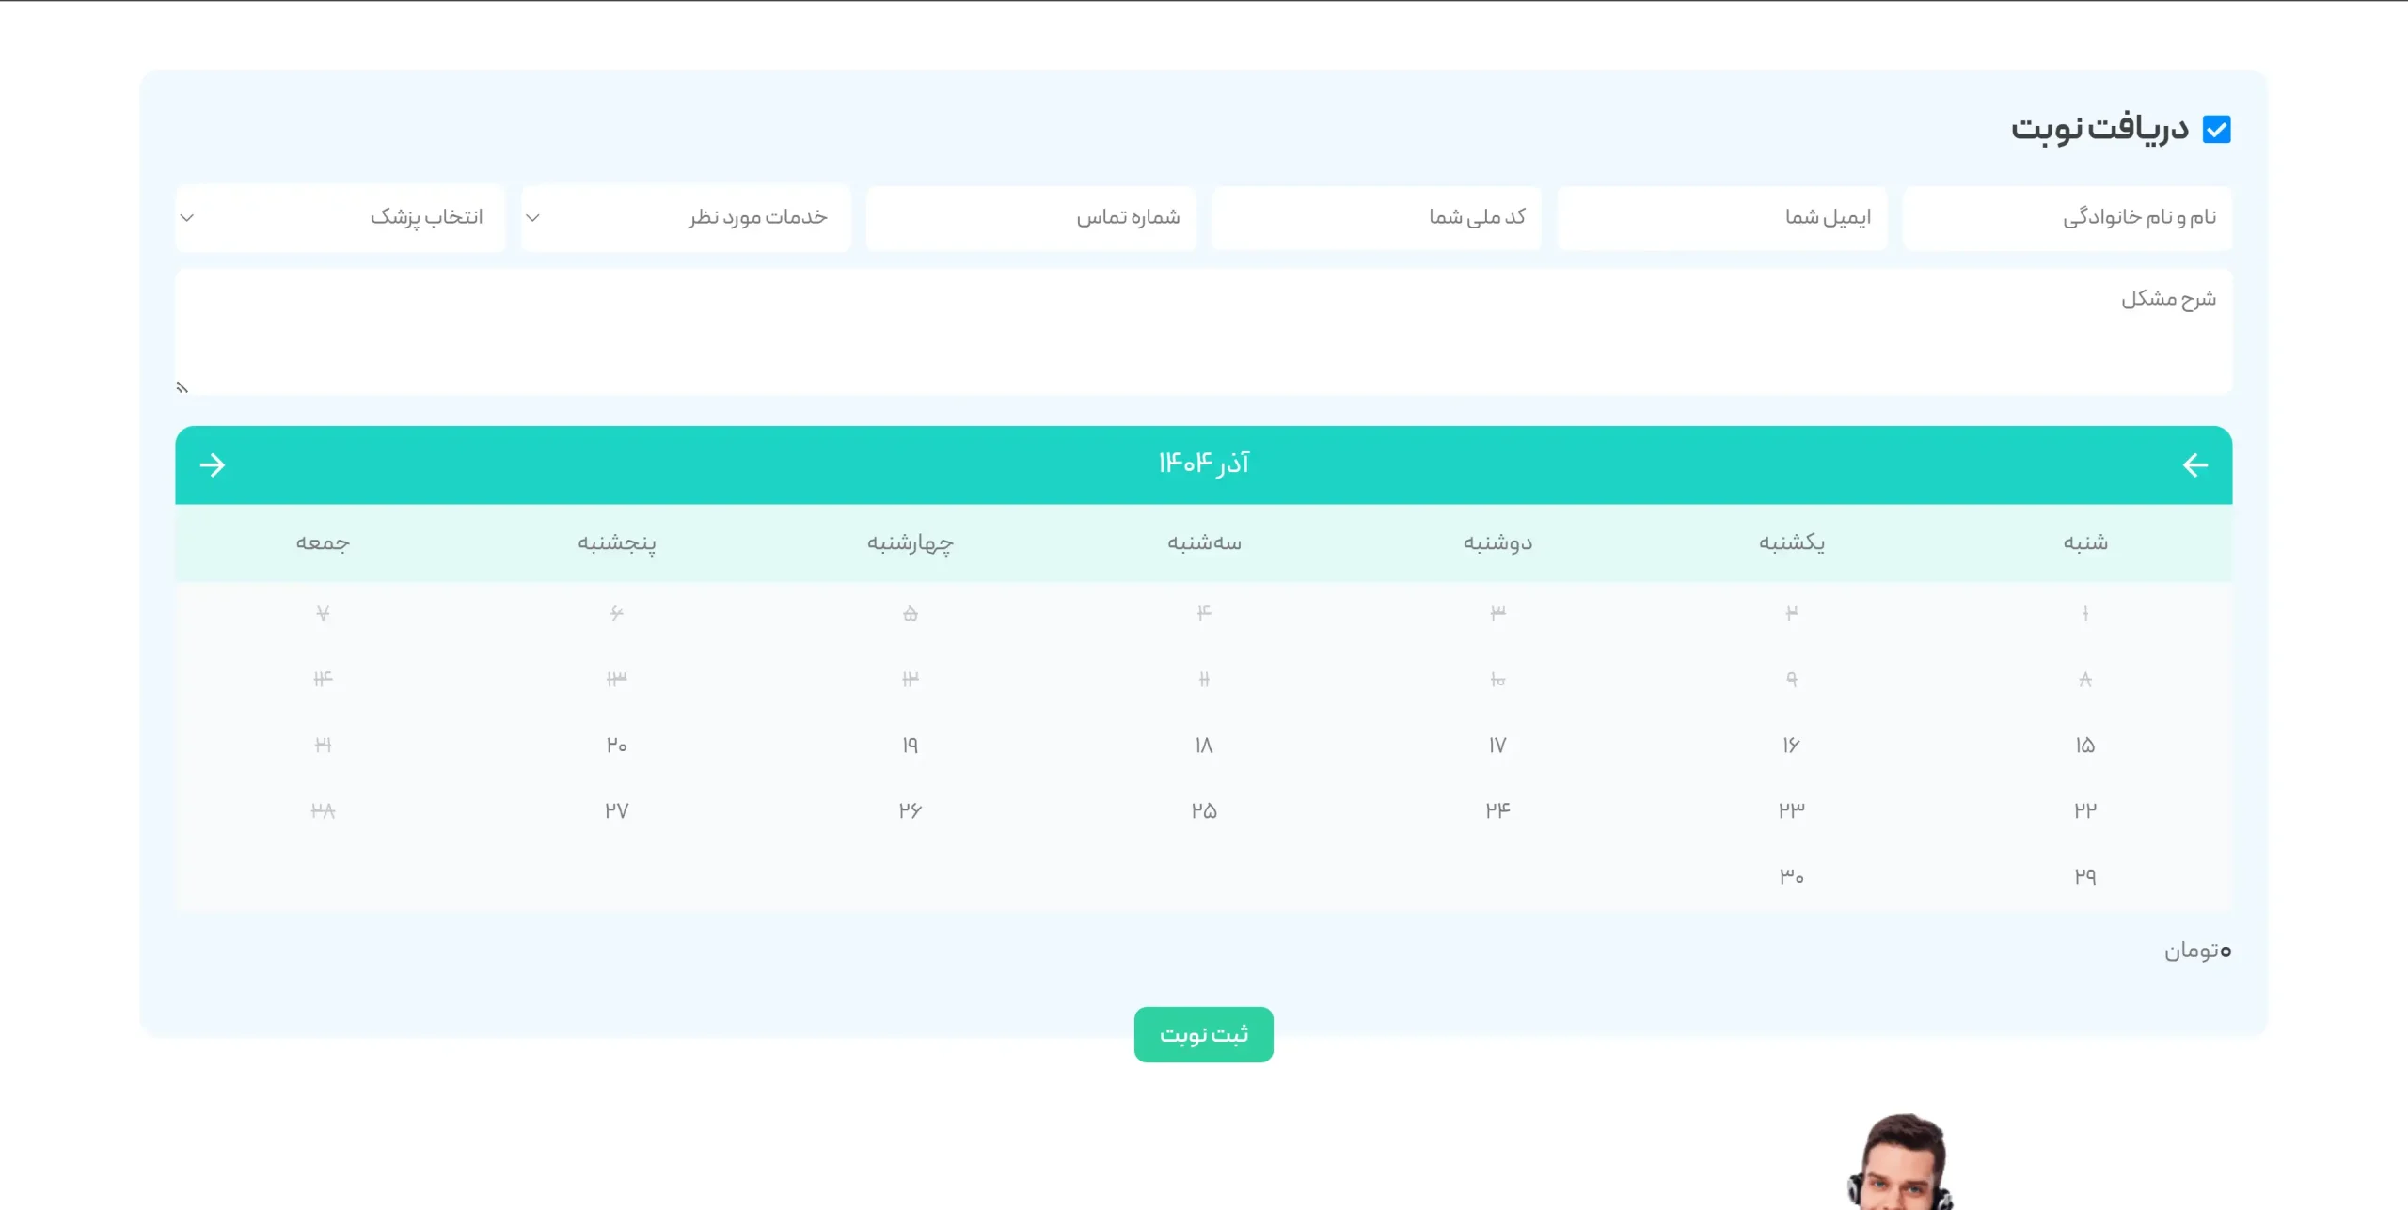
Task: Click the چهارشنبه weekday header
Action: coord(910,542)
